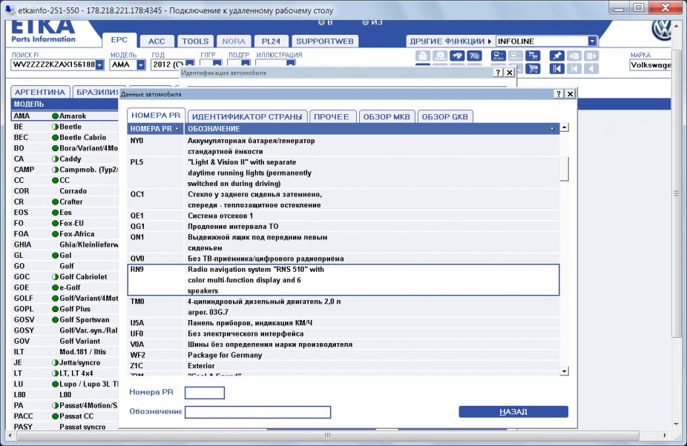Expand the ДРУГИЕ ФУНКЦИИ menu
The height and width of the screenshot is (446, 687).
click(450, 41)
